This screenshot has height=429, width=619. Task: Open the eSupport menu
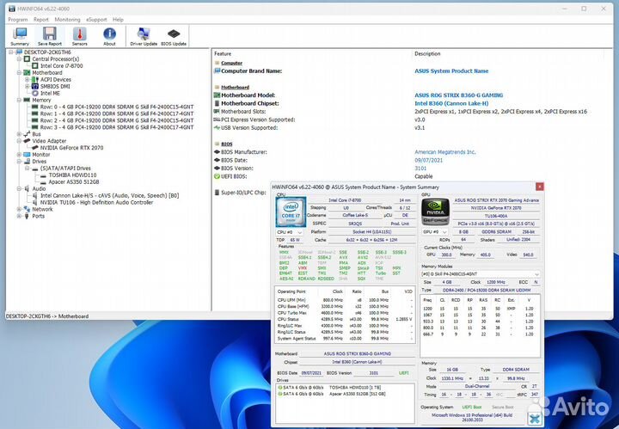96,19
